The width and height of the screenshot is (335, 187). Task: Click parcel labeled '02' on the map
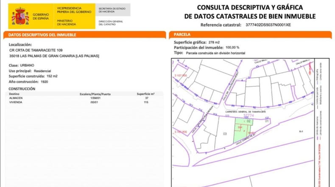[248, 121]
